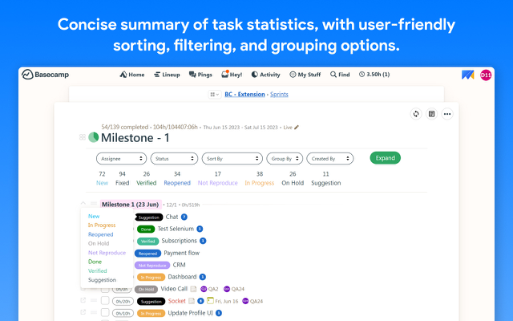Image resolution: width=513 pixels, height=321 pixels.
Task: Check the Update Profile UI task checkbox
Action: (105, 313)
